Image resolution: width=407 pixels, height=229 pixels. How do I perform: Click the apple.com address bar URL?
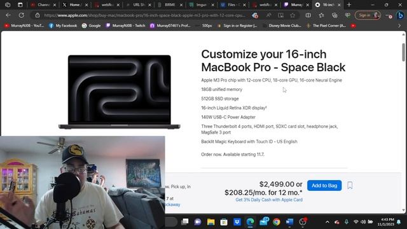click(144, 15)
